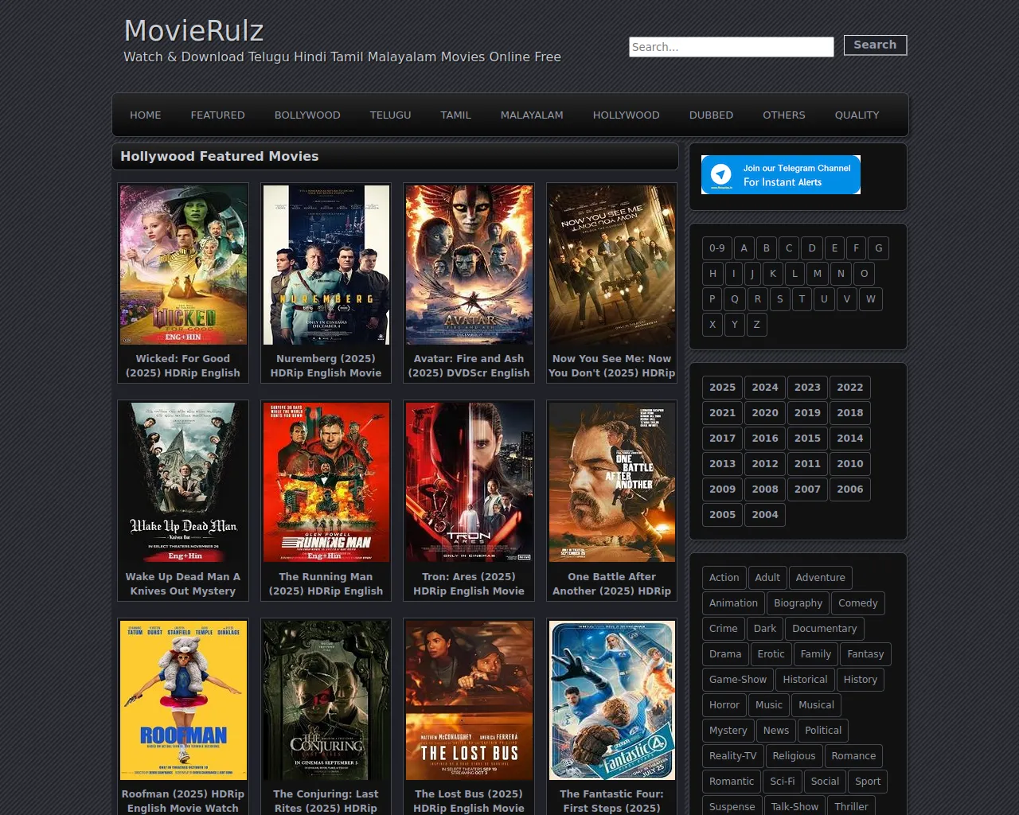Open the Roofman movie poster
Image resolution: width=1019 pixels, height=815 pixels.
pyautogui.click(x=183, y=700)
